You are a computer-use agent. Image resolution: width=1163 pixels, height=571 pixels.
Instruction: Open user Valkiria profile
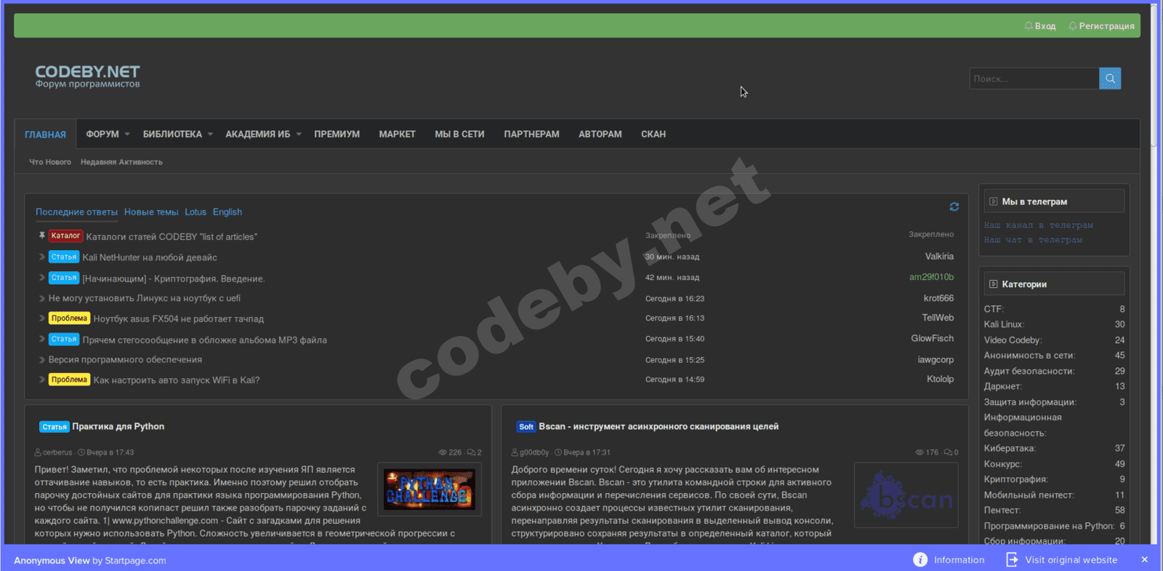coord(939,257)
